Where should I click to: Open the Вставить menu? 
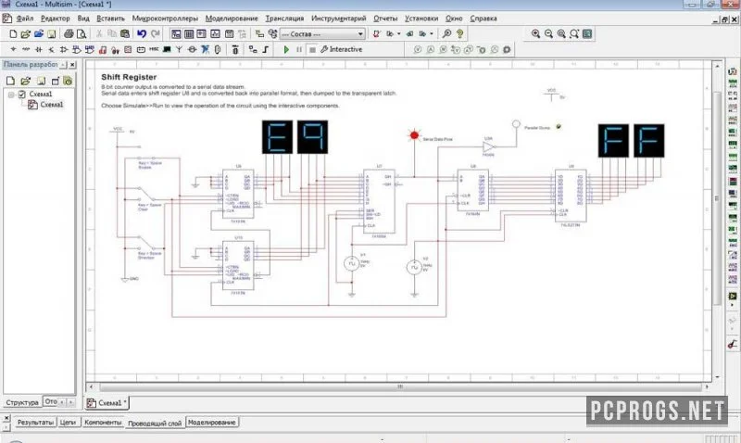(x=110, y=19)
